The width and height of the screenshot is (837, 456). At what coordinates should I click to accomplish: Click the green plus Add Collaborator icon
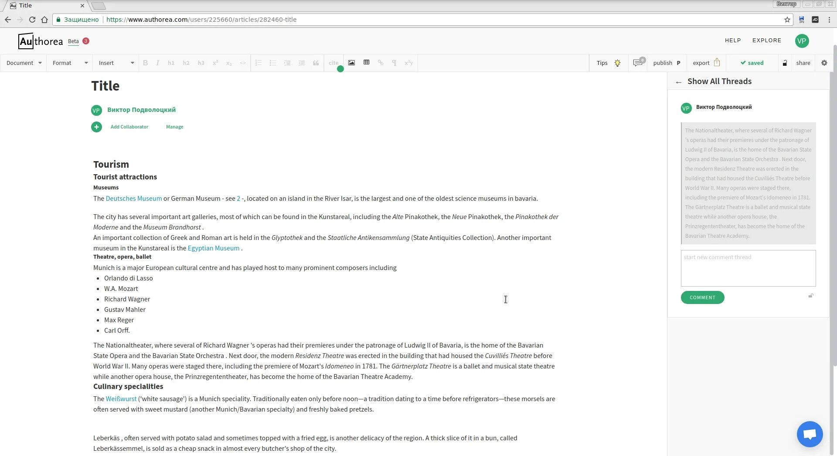[x=96, y=127]
